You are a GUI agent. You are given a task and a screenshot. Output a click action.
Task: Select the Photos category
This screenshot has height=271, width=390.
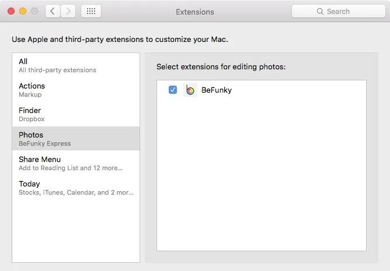76,139
